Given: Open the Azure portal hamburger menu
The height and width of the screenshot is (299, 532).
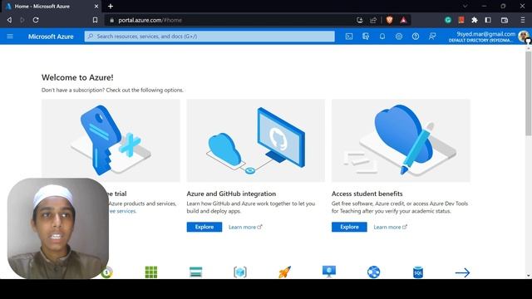Looking at the screenshot, I should (x=10, y=37).
